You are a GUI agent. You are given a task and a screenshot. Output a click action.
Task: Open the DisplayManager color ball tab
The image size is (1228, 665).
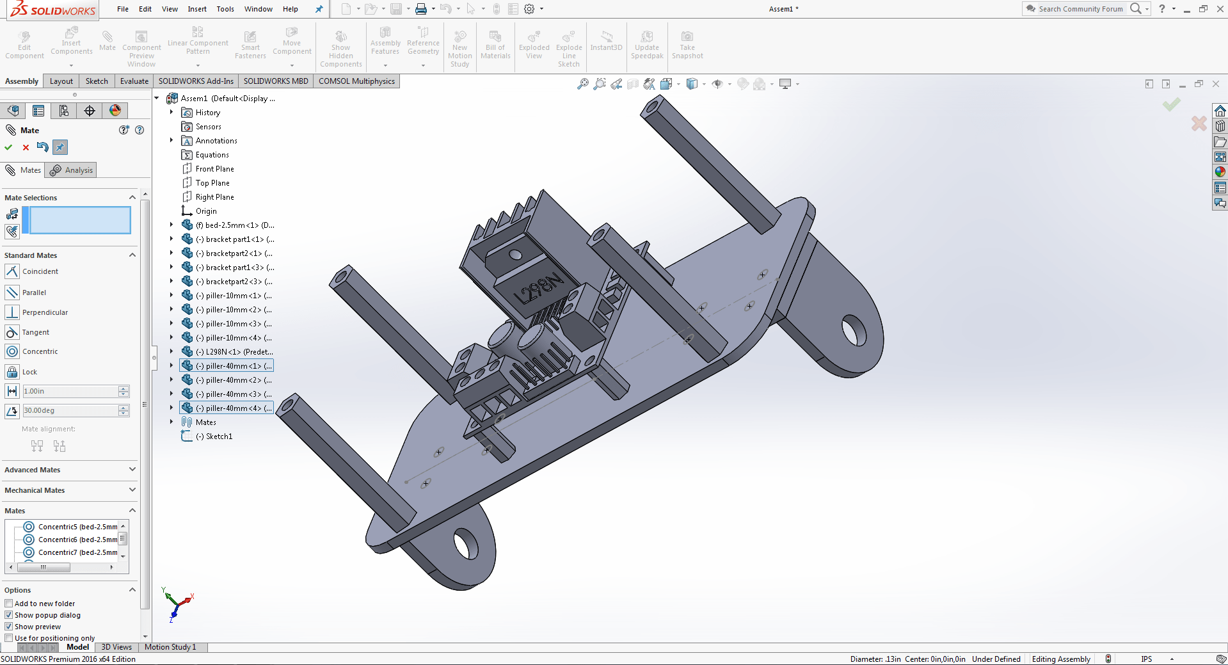[115, 111]
